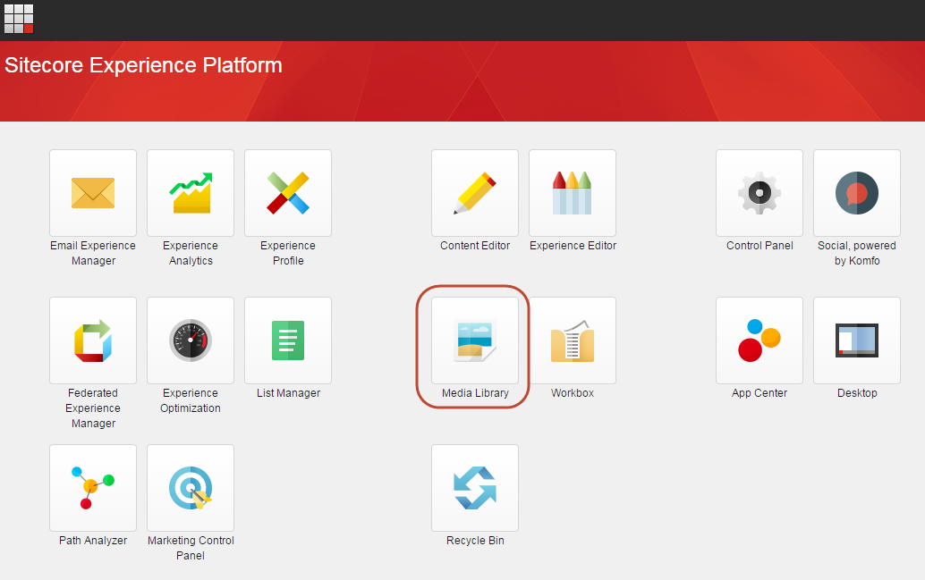Open the Workbox folder icon
Image resolution: width=925 pixels, height=580 pixels.
pyautogui.click(x=573, y=340)
